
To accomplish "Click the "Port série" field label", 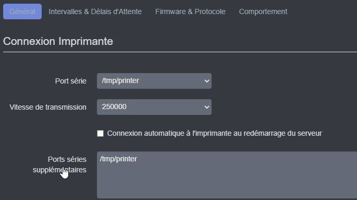I will click(70, 81).
